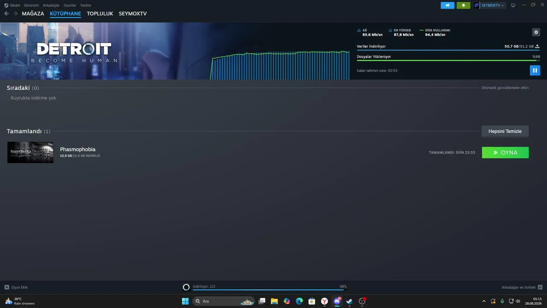Open Arkadaşlar ve Sohbet link
The height and width of the screenshot is (308, 547).
point(518,287)
